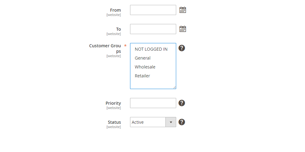Focus the From date input field
This screenshot has width=305, height=152.
[153, 10]
